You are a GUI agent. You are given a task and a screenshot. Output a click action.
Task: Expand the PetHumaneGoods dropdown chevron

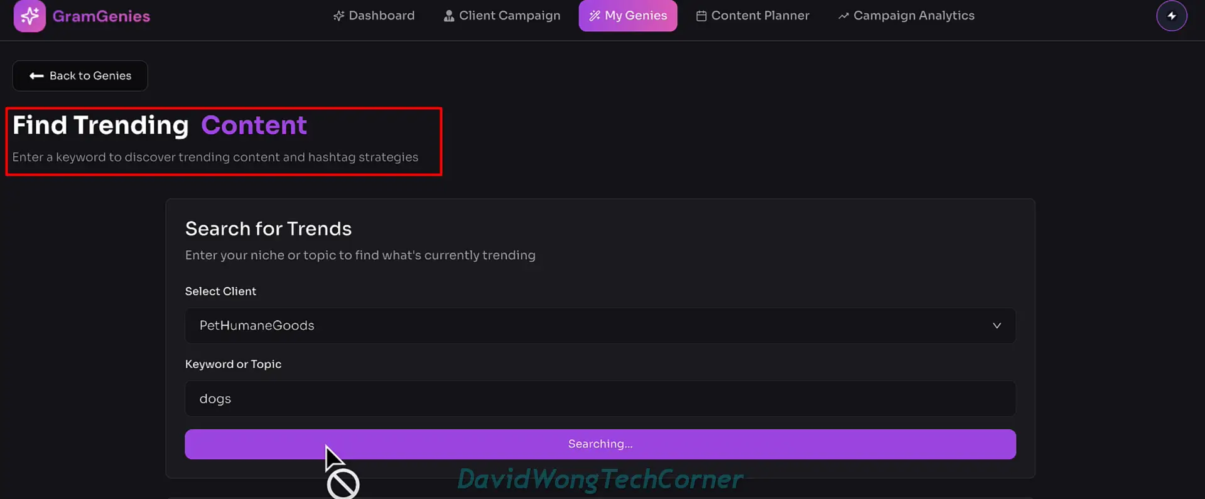coord(997,325)
